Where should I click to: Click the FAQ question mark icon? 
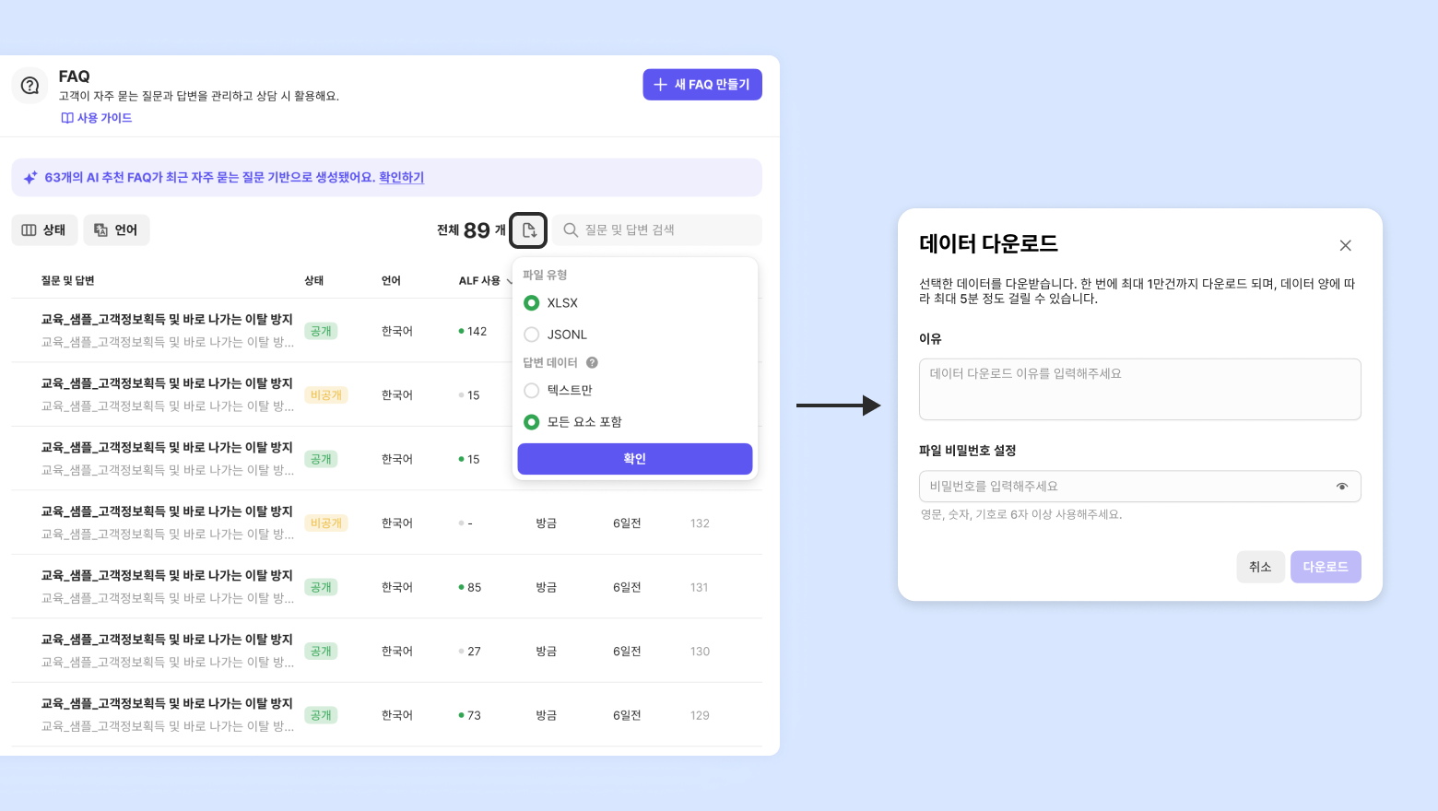[x=29, y=85]
